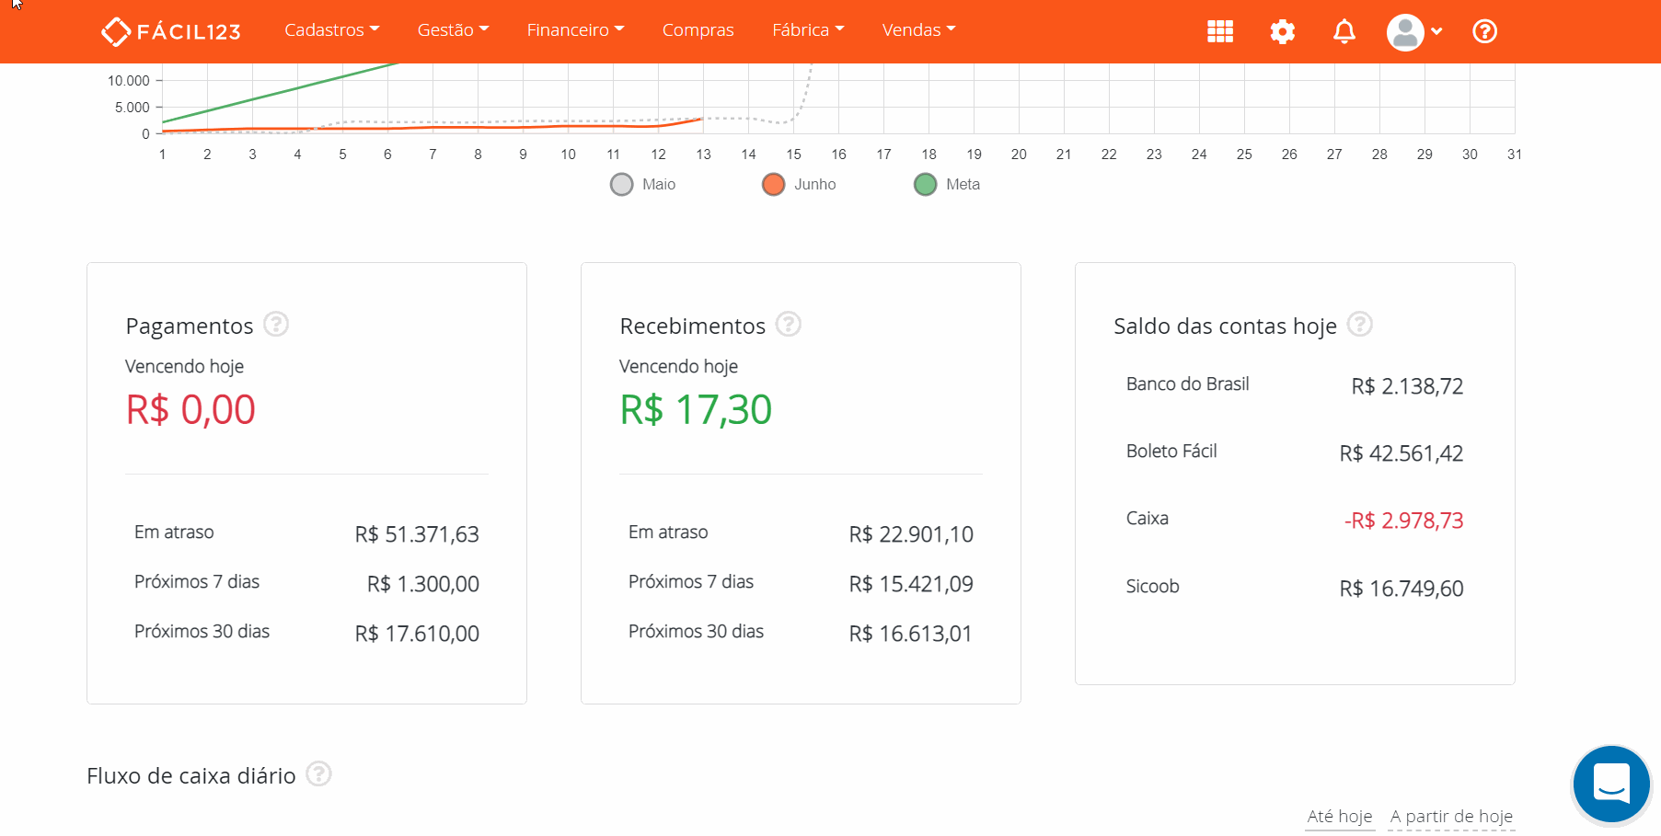Select the Até hoje option
Screen dimensions: 1661x836
1339,816
